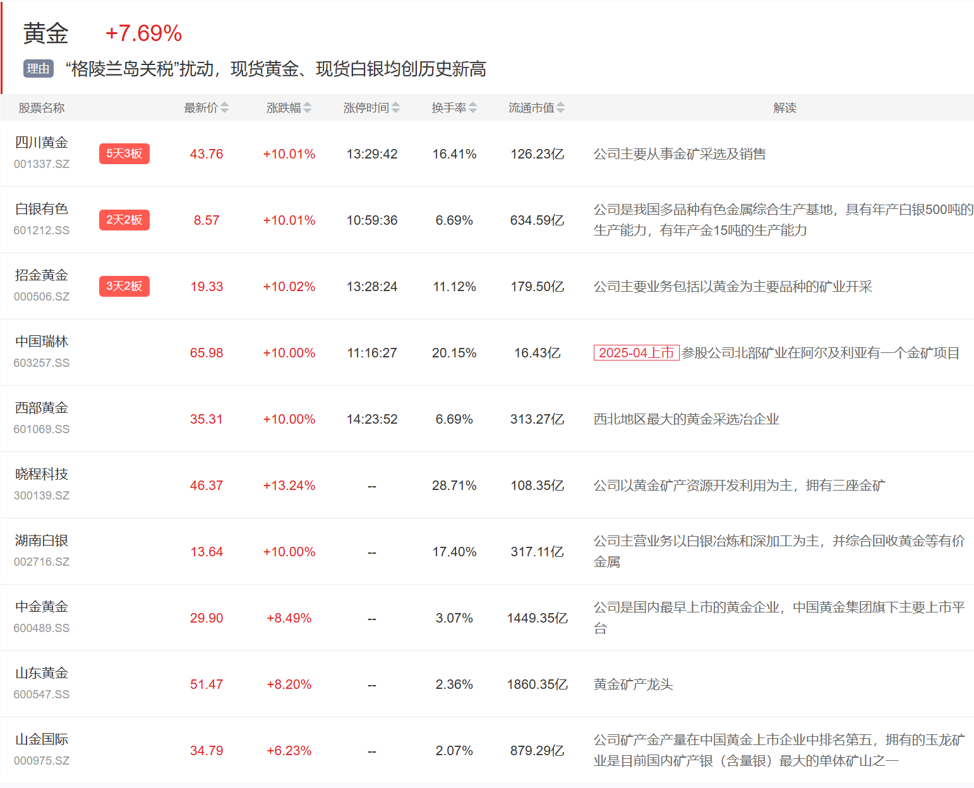Open 白银有色 stock detail

coord(42,209)
